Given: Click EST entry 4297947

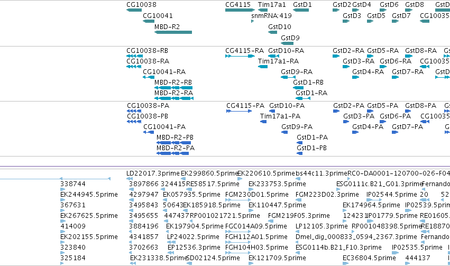Looking at the screenshot, I should coord(144,195).
